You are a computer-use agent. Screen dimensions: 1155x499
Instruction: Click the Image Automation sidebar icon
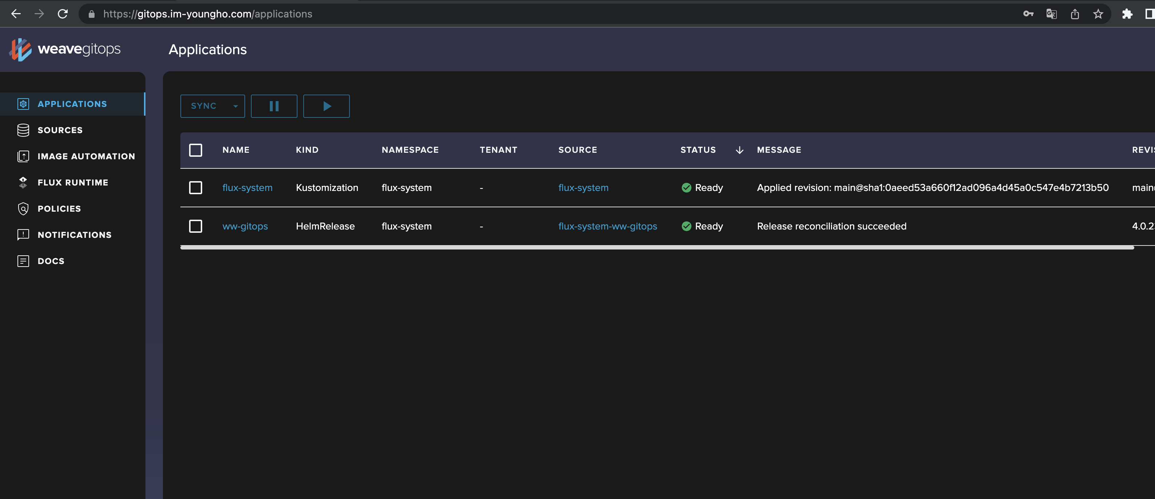click(23, 156)
